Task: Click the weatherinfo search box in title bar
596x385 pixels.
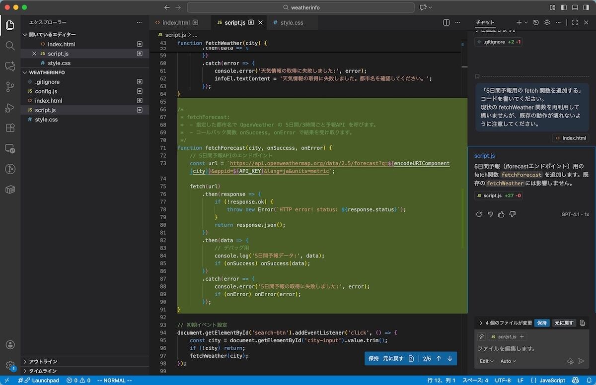Action: (x=300, y=7)
